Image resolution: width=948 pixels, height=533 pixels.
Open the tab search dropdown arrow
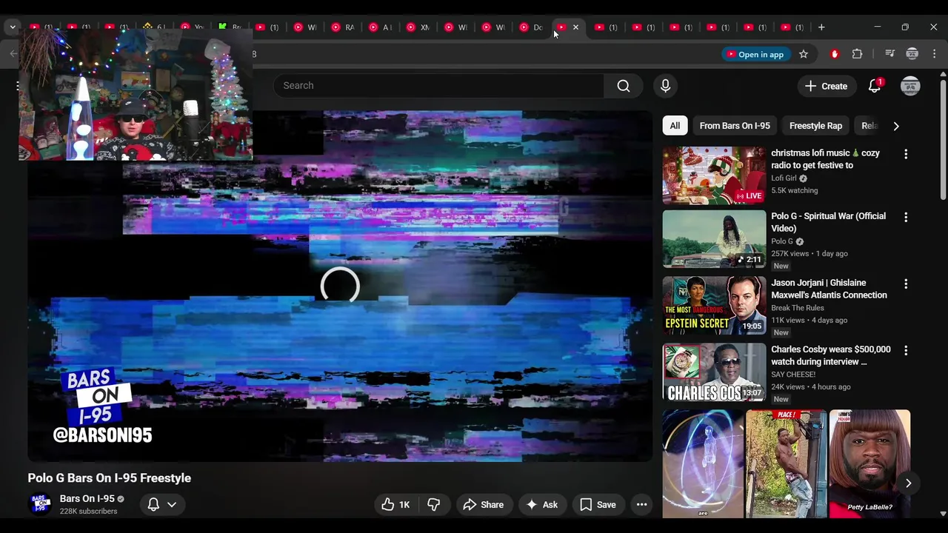pyautogui.click(x=13, y=27)
